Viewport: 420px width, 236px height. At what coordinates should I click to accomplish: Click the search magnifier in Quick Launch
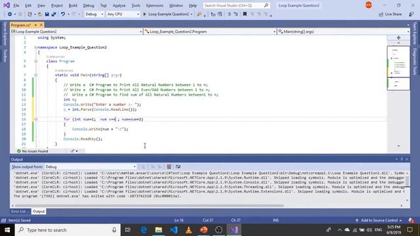[266, 5]
